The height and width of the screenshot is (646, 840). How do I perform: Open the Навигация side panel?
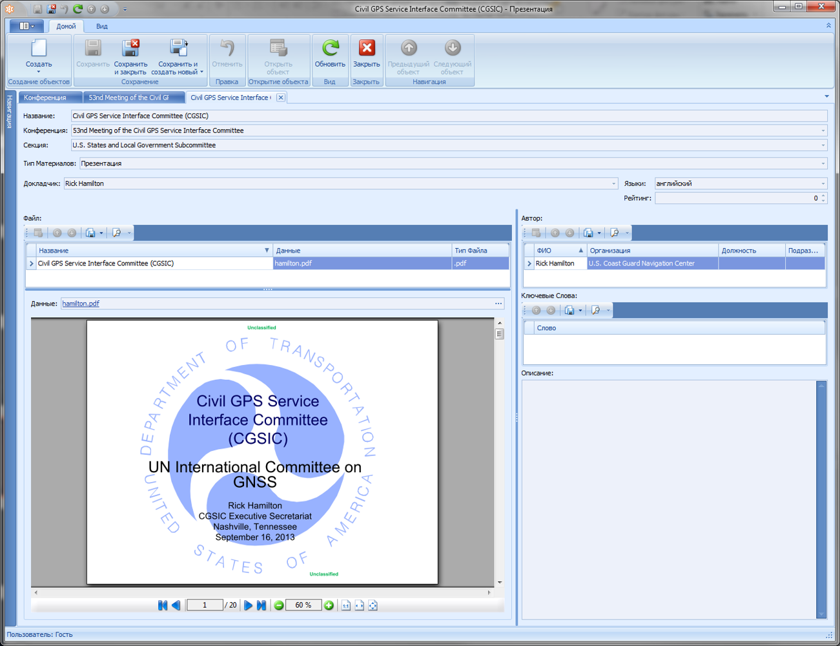(10, 111)
